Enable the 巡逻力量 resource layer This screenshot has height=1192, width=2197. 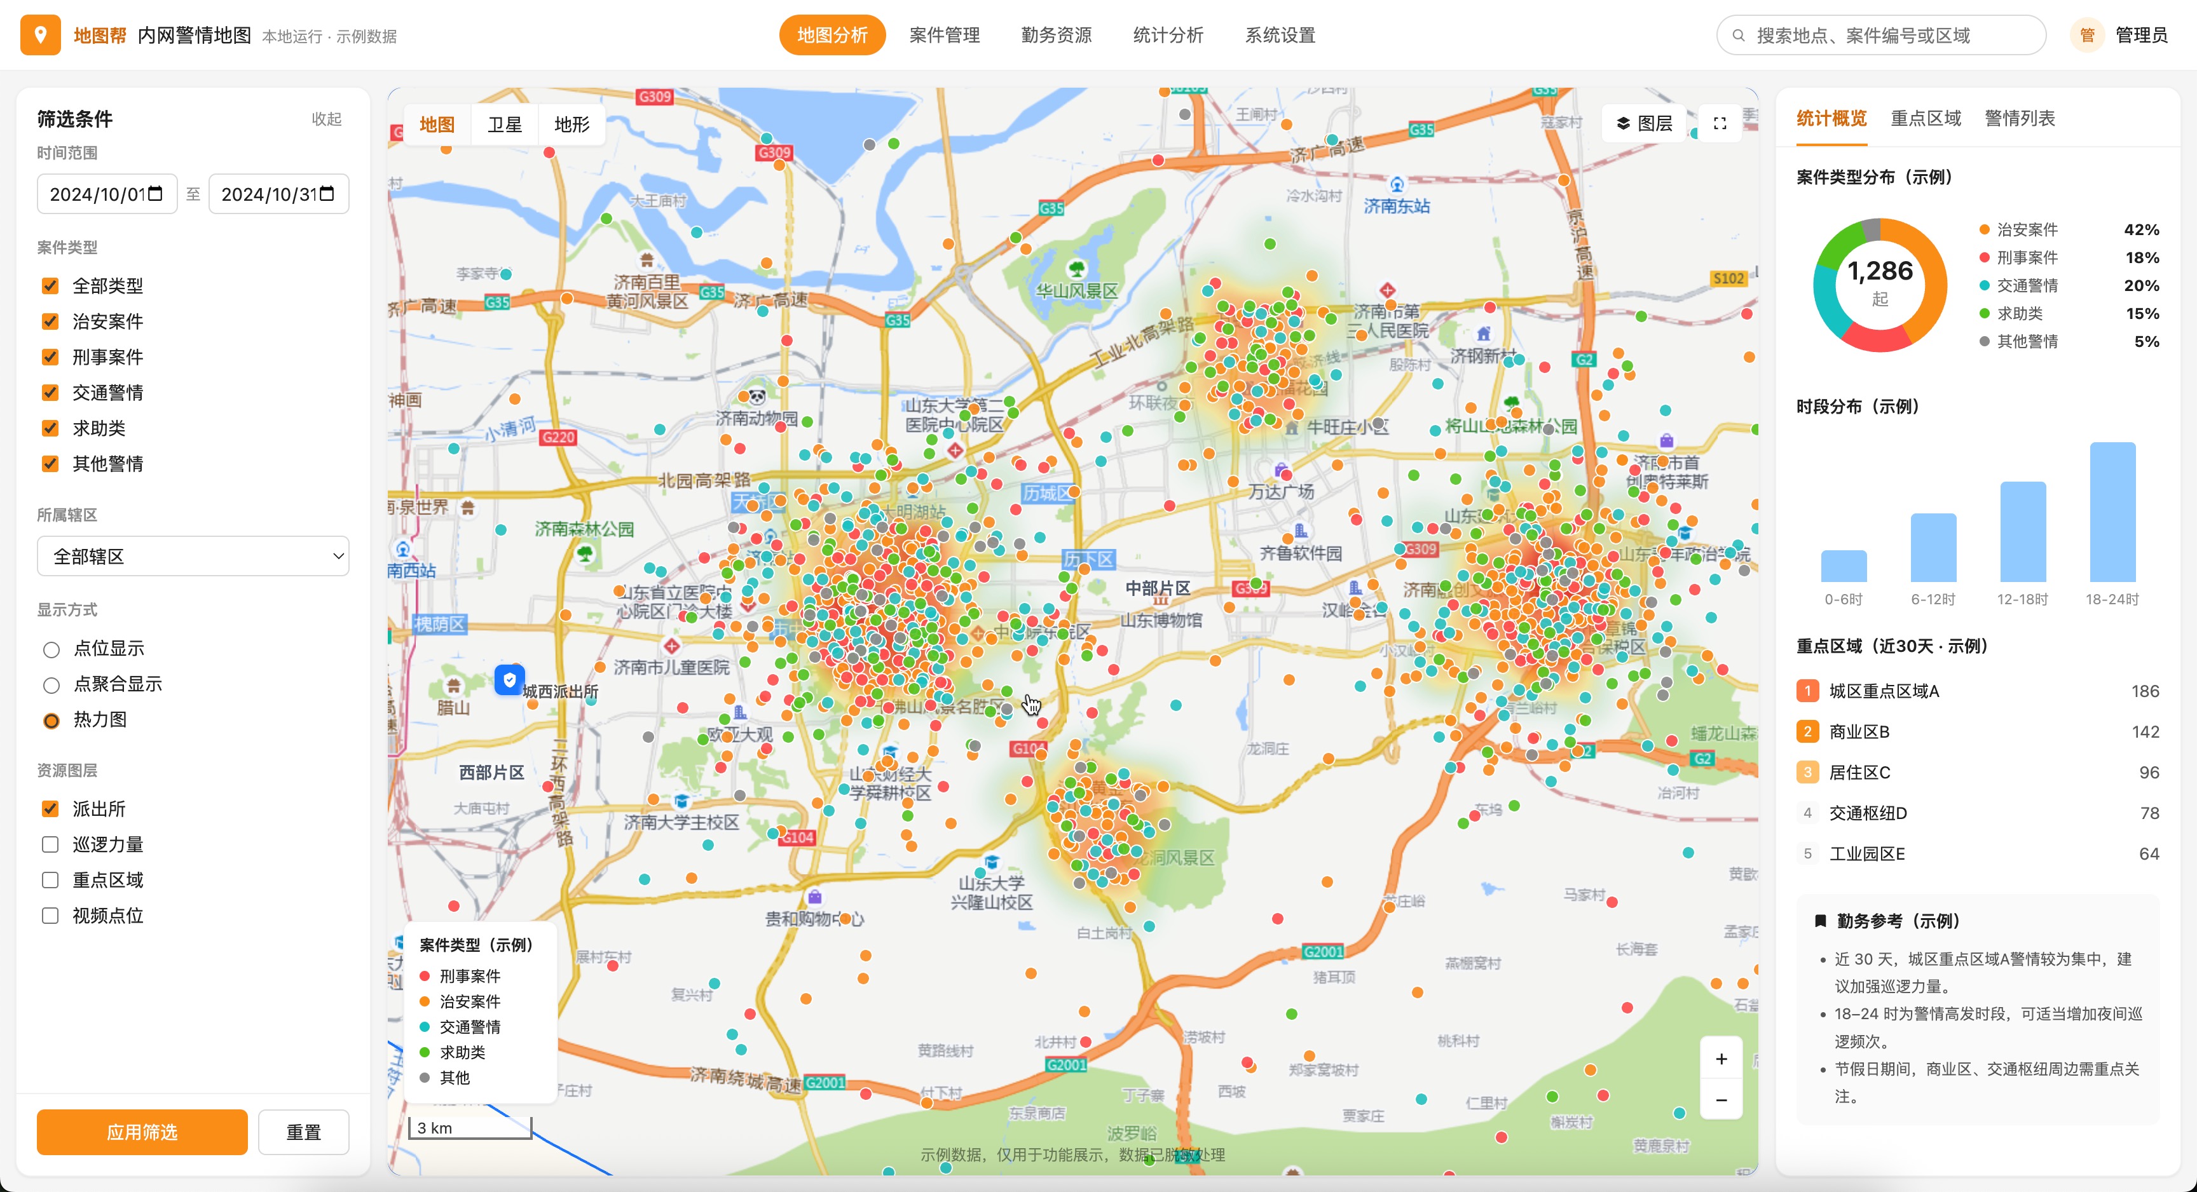50,844
